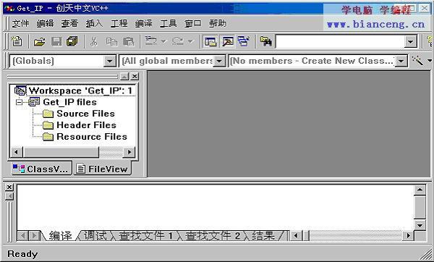Expand the workspace docking pane button

point(124,76)
